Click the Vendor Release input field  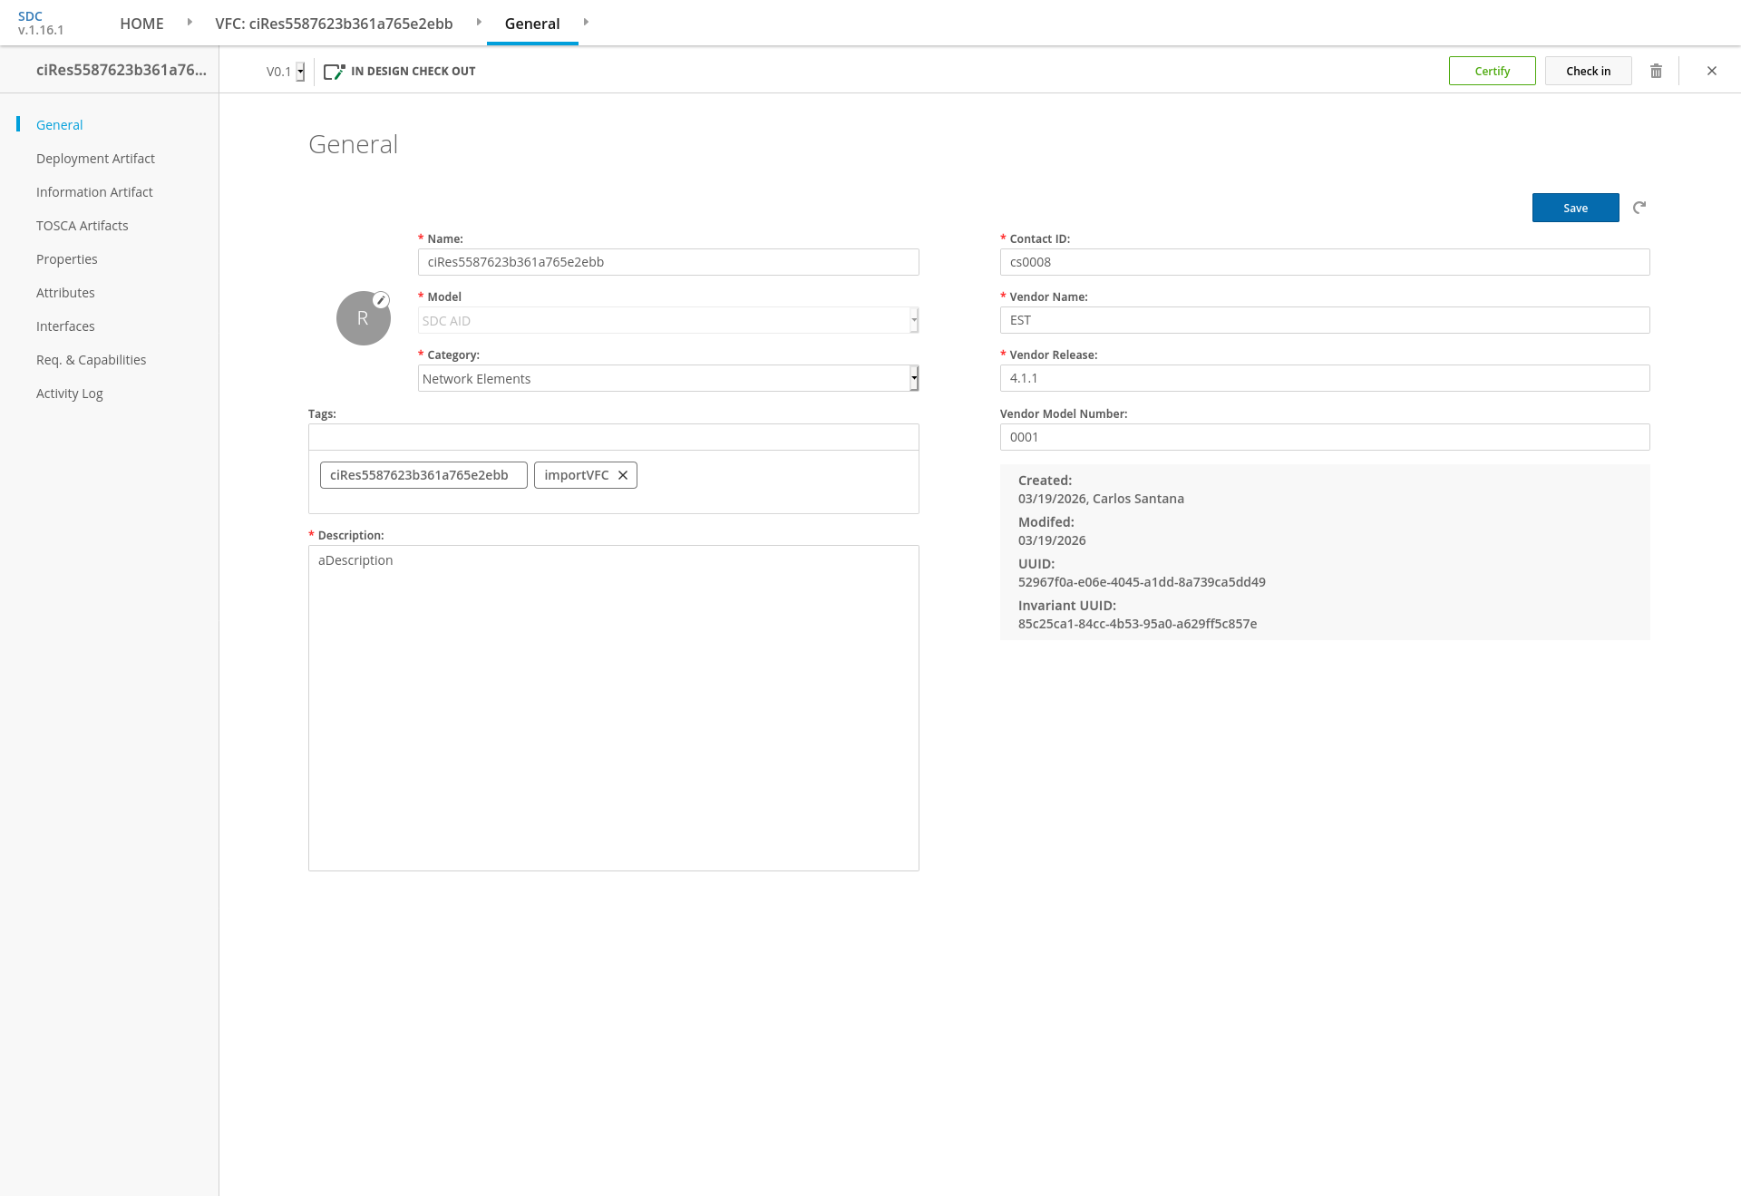[1324, 378]
